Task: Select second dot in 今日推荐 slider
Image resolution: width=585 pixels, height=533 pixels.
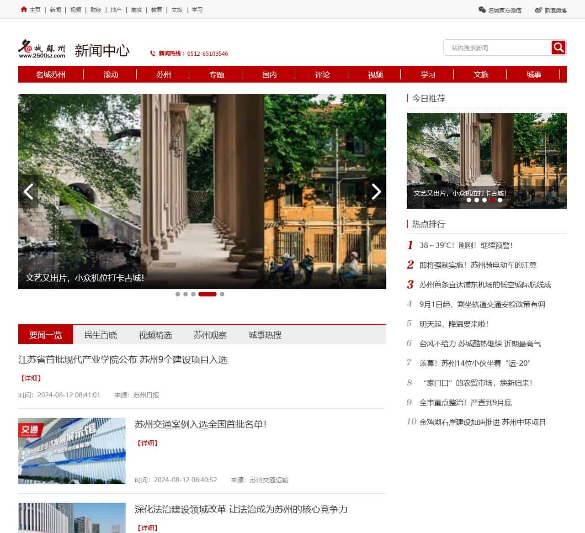Action: [477, 200]
